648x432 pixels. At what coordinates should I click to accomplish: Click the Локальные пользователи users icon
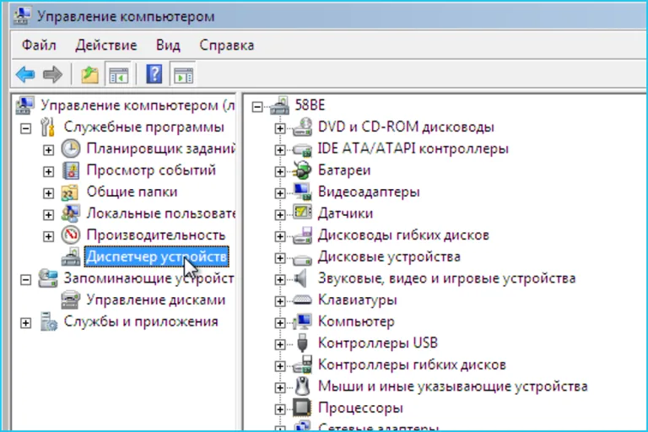click(x=70, y=213)
